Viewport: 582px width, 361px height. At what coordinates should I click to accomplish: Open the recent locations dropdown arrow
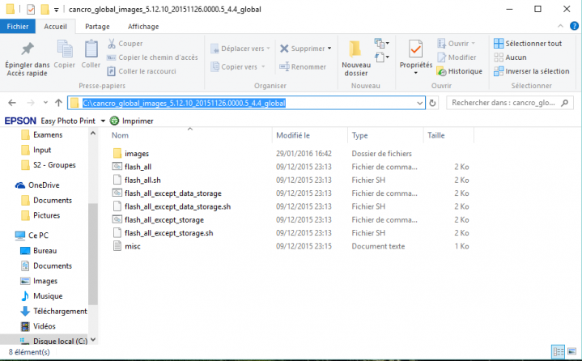click(x=45, y=103)
